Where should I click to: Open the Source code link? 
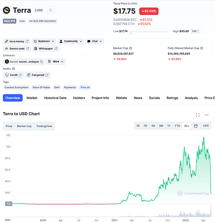[17, 48]
